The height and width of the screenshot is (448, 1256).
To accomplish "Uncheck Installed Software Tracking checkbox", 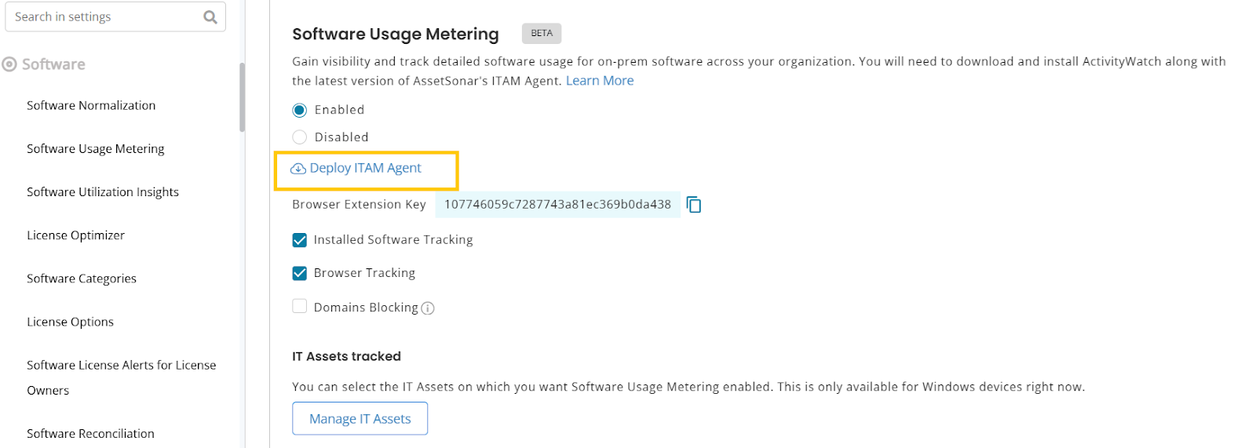I will [299, 240].
